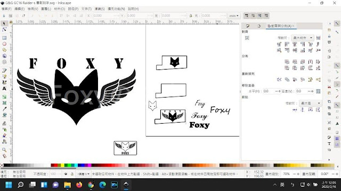Increase vertical overlap 垂直(V) value

(313, 91)
